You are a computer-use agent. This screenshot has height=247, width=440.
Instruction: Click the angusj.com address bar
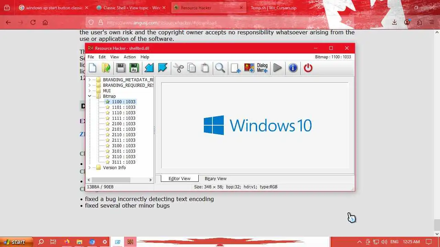tap(220, 23)
